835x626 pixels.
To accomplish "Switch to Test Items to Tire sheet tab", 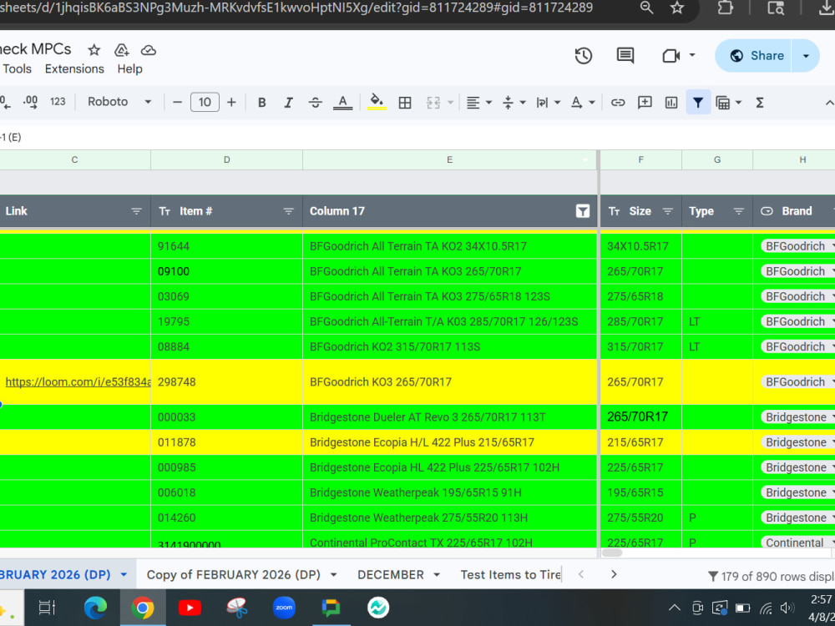I will 510,575.
